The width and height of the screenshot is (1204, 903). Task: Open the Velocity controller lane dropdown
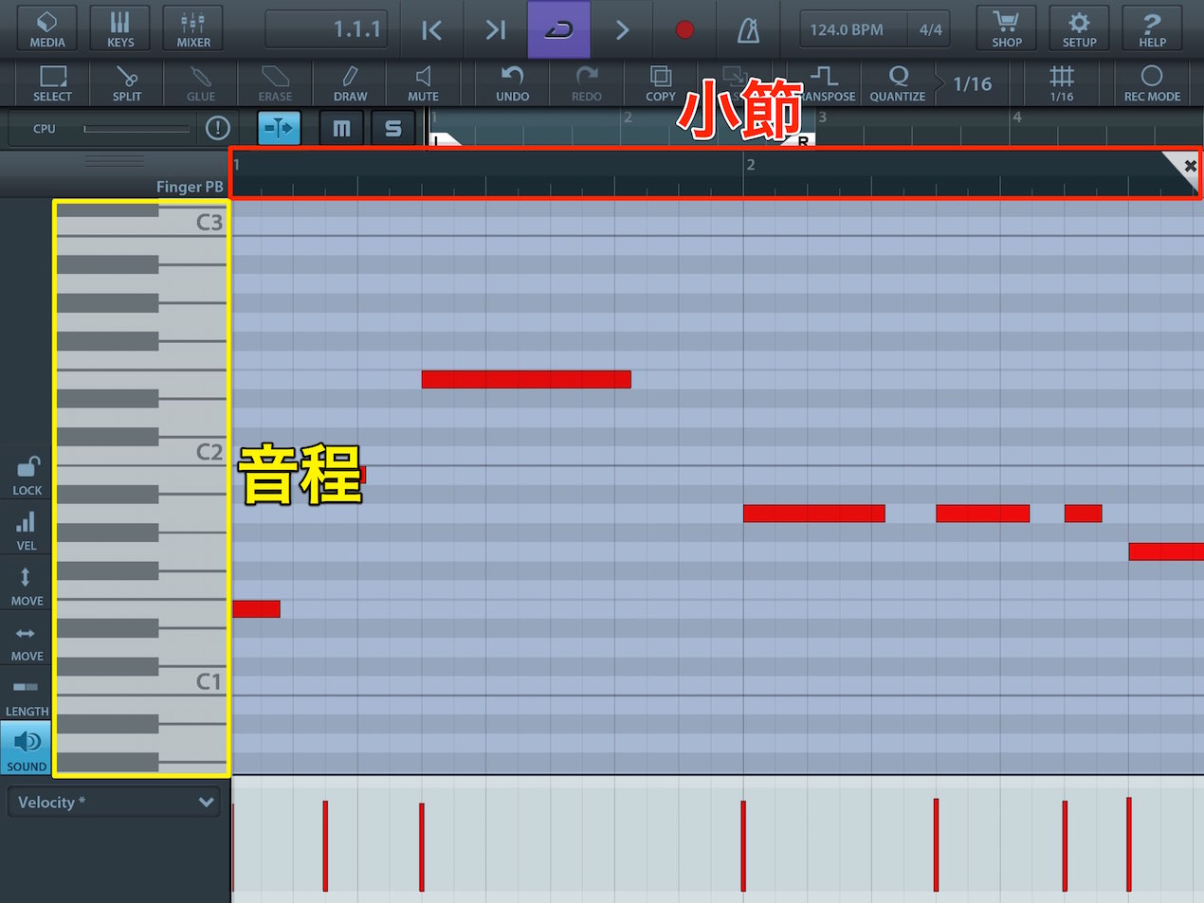114,802
